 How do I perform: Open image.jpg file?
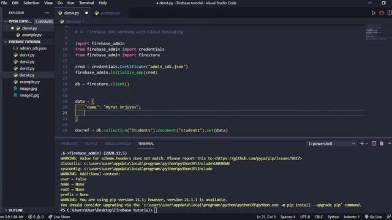click(x=29, y=89)
